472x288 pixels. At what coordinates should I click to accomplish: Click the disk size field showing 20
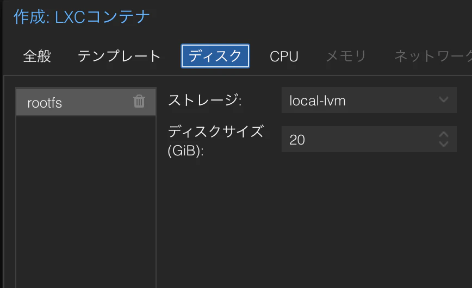tap(369, 139)
